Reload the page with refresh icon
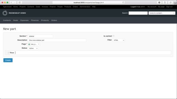The image size is (177, 99). tap(123, 2)
